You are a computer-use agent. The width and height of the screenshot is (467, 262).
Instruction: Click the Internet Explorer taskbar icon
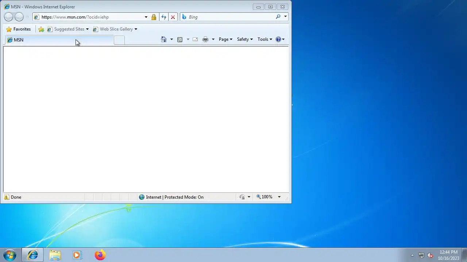[x=32, y=255]
